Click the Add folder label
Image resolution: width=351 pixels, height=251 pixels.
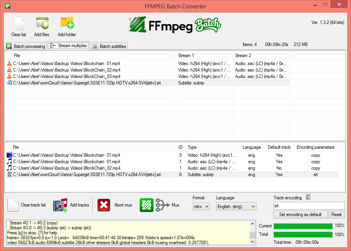67,35
